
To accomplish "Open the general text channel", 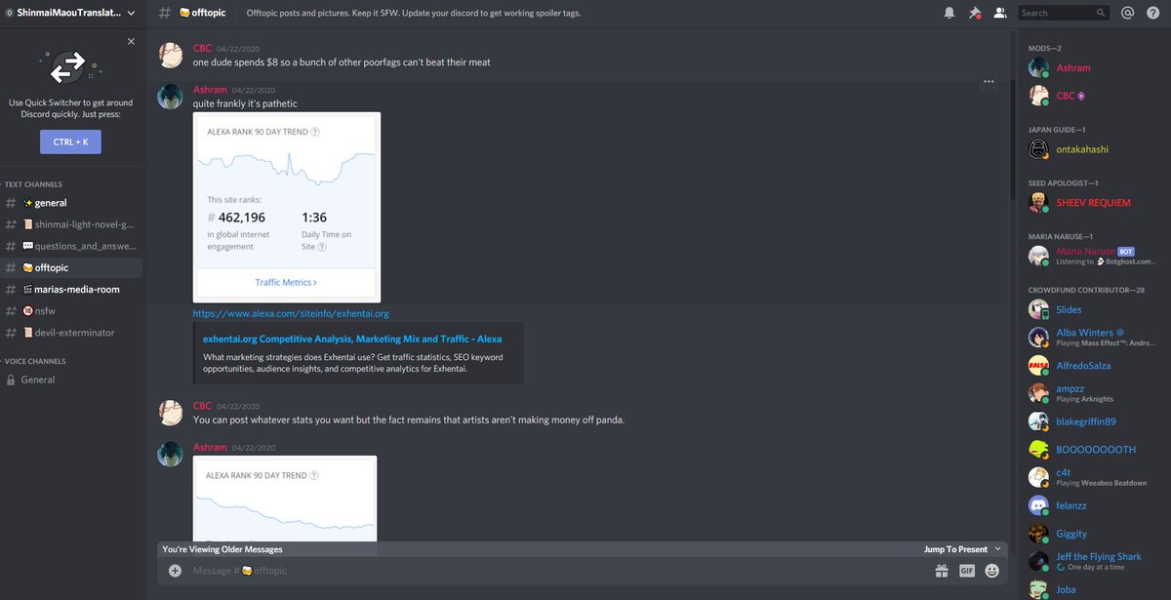I will (73, 203).
